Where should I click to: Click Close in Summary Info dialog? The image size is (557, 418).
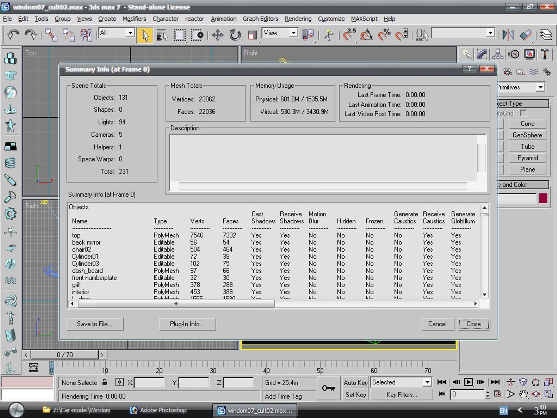(474, 324)
